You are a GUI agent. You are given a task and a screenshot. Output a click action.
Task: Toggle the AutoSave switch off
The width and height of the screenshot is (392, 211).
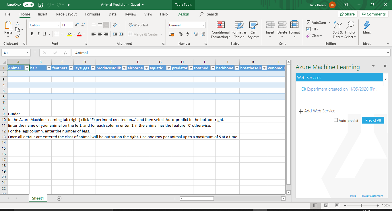(x=28, y=5)
